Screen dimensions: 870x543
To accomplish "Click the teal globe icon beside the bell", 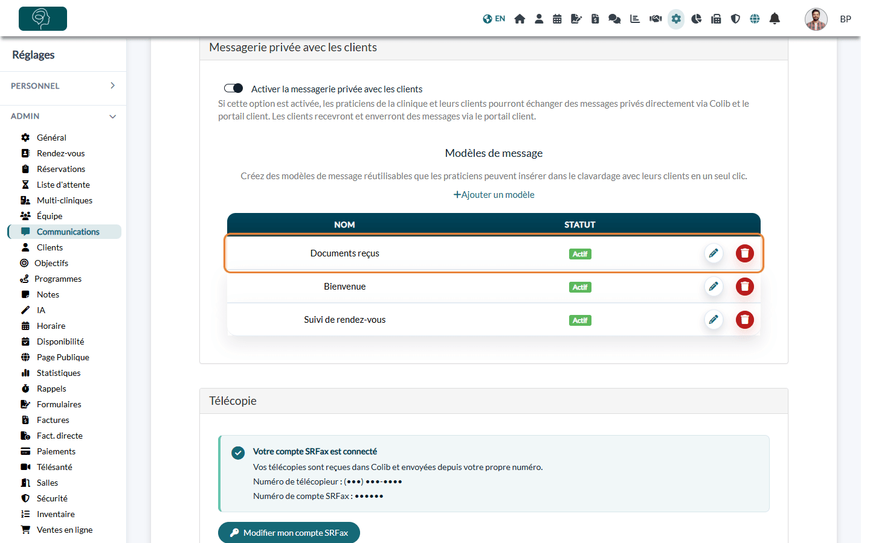I will 755,19.
